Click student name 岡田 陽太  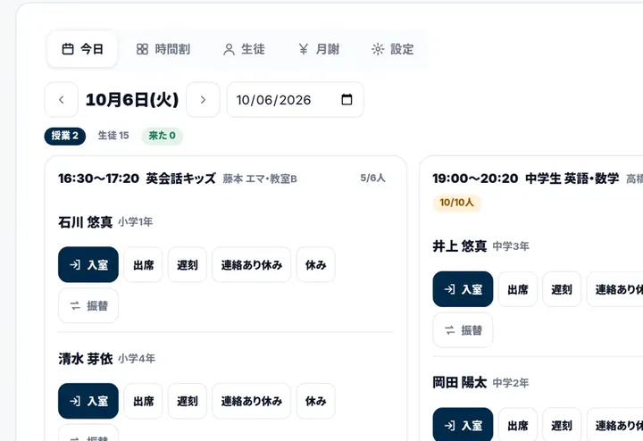coord(460,383)
